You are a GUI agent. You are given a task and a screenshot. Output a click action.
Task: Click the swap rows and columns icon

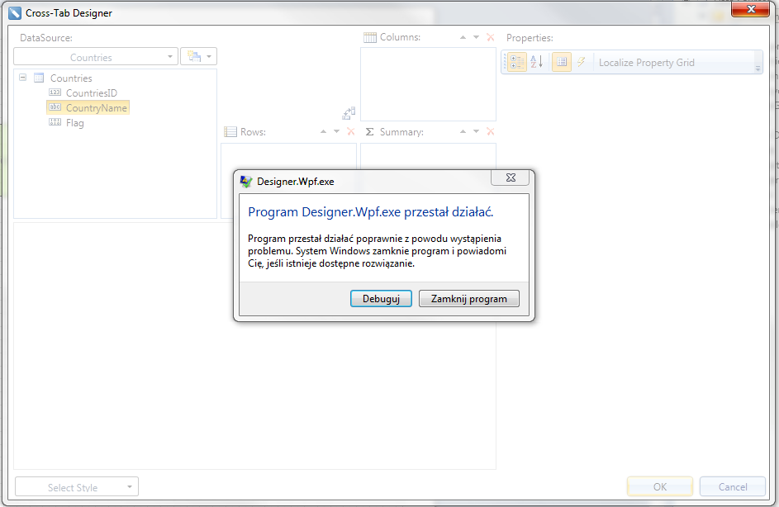point(349,113)
